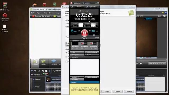Click the Cut scissors icon in timeline toolbar
The height and width of the screenshot is (95, 169).
click(x=39, y=71)
